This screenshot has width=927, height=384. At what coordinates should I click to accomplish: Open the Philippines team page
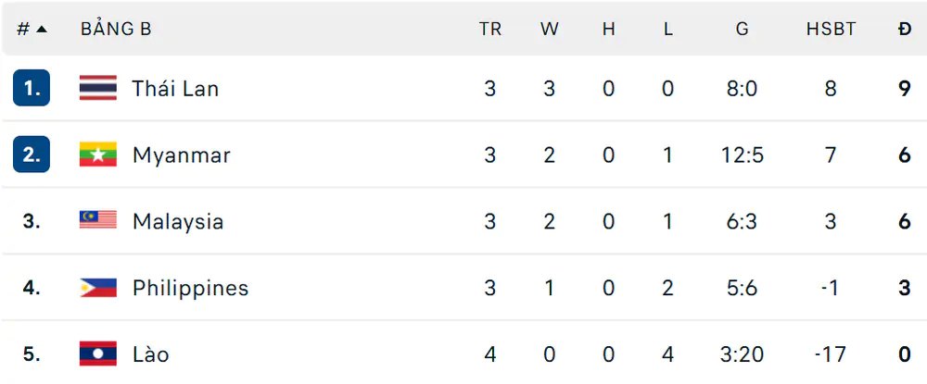tap(190, 289)
